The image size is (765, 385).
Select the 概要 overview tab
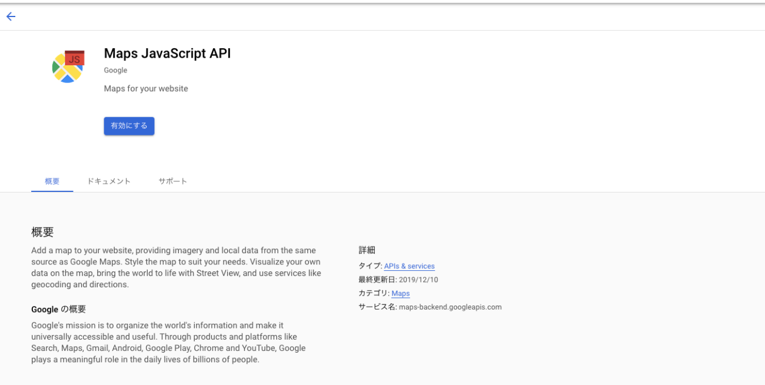(52, 181)
